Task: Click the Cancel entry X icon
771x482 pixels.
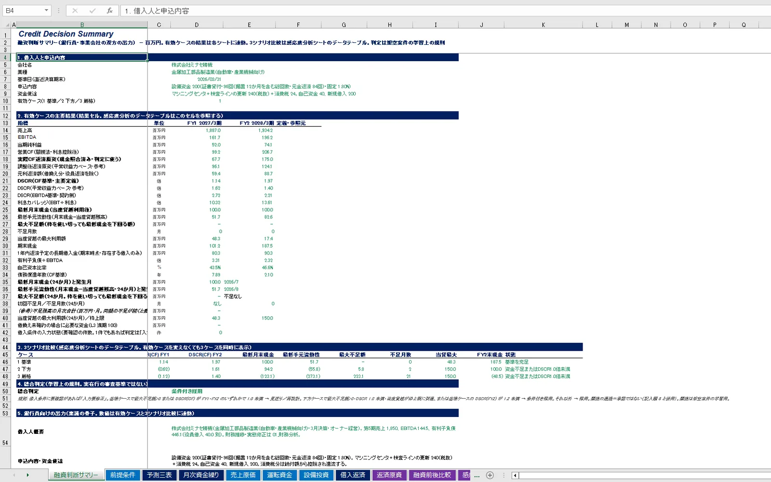Action: coord(75,11)
